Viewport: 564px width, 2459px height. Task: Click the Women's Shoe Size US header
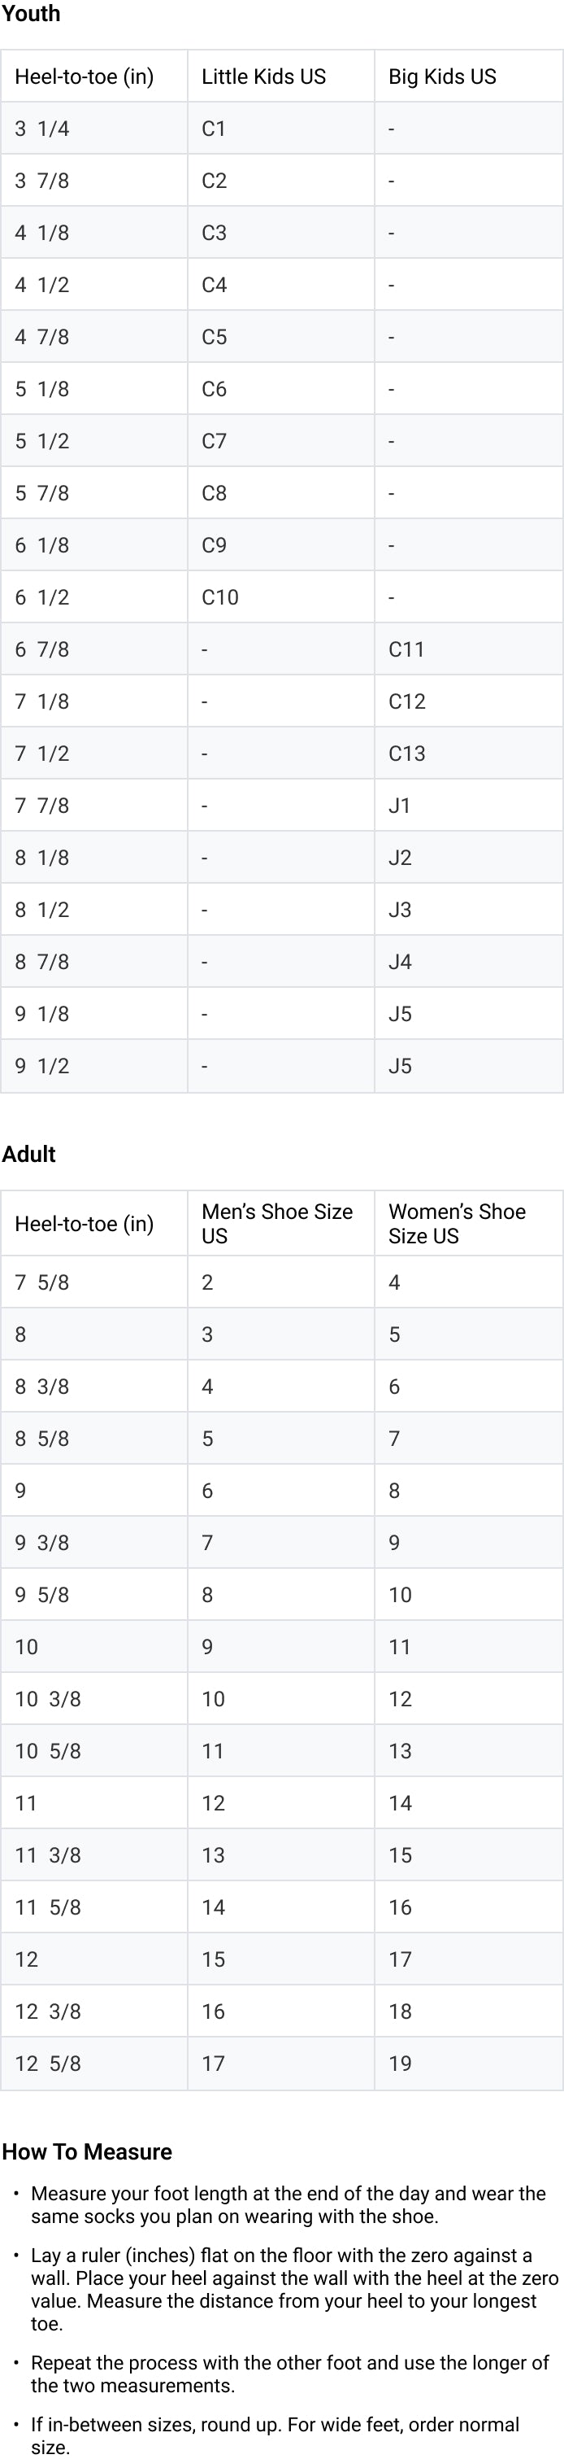pyautogui.click(x=457, y=1224)
